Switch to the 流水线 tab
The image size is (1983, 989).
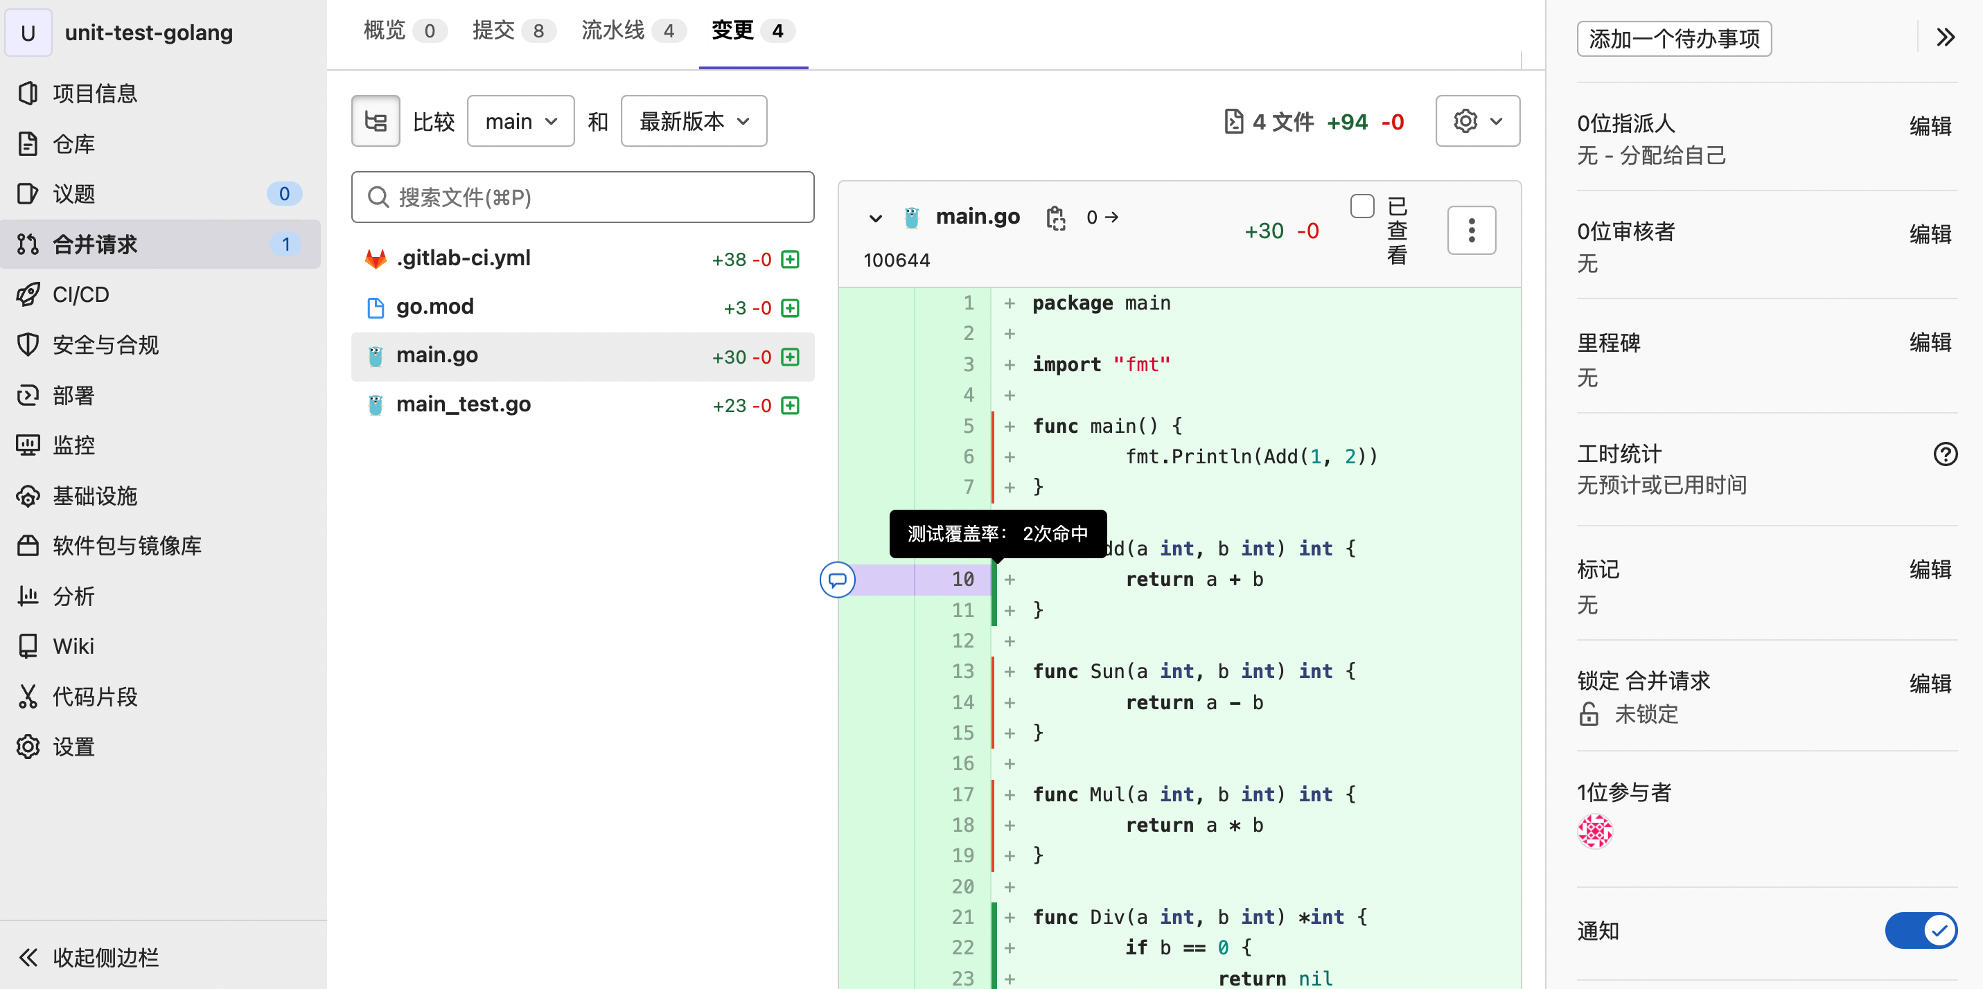(612, 30)
